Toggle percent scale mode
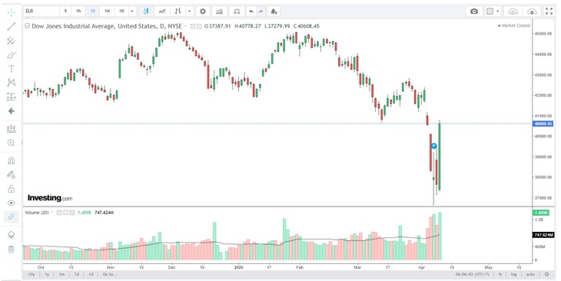Image resolution: width=561 pixels, height=281 pixels. [x=500, y=274]
